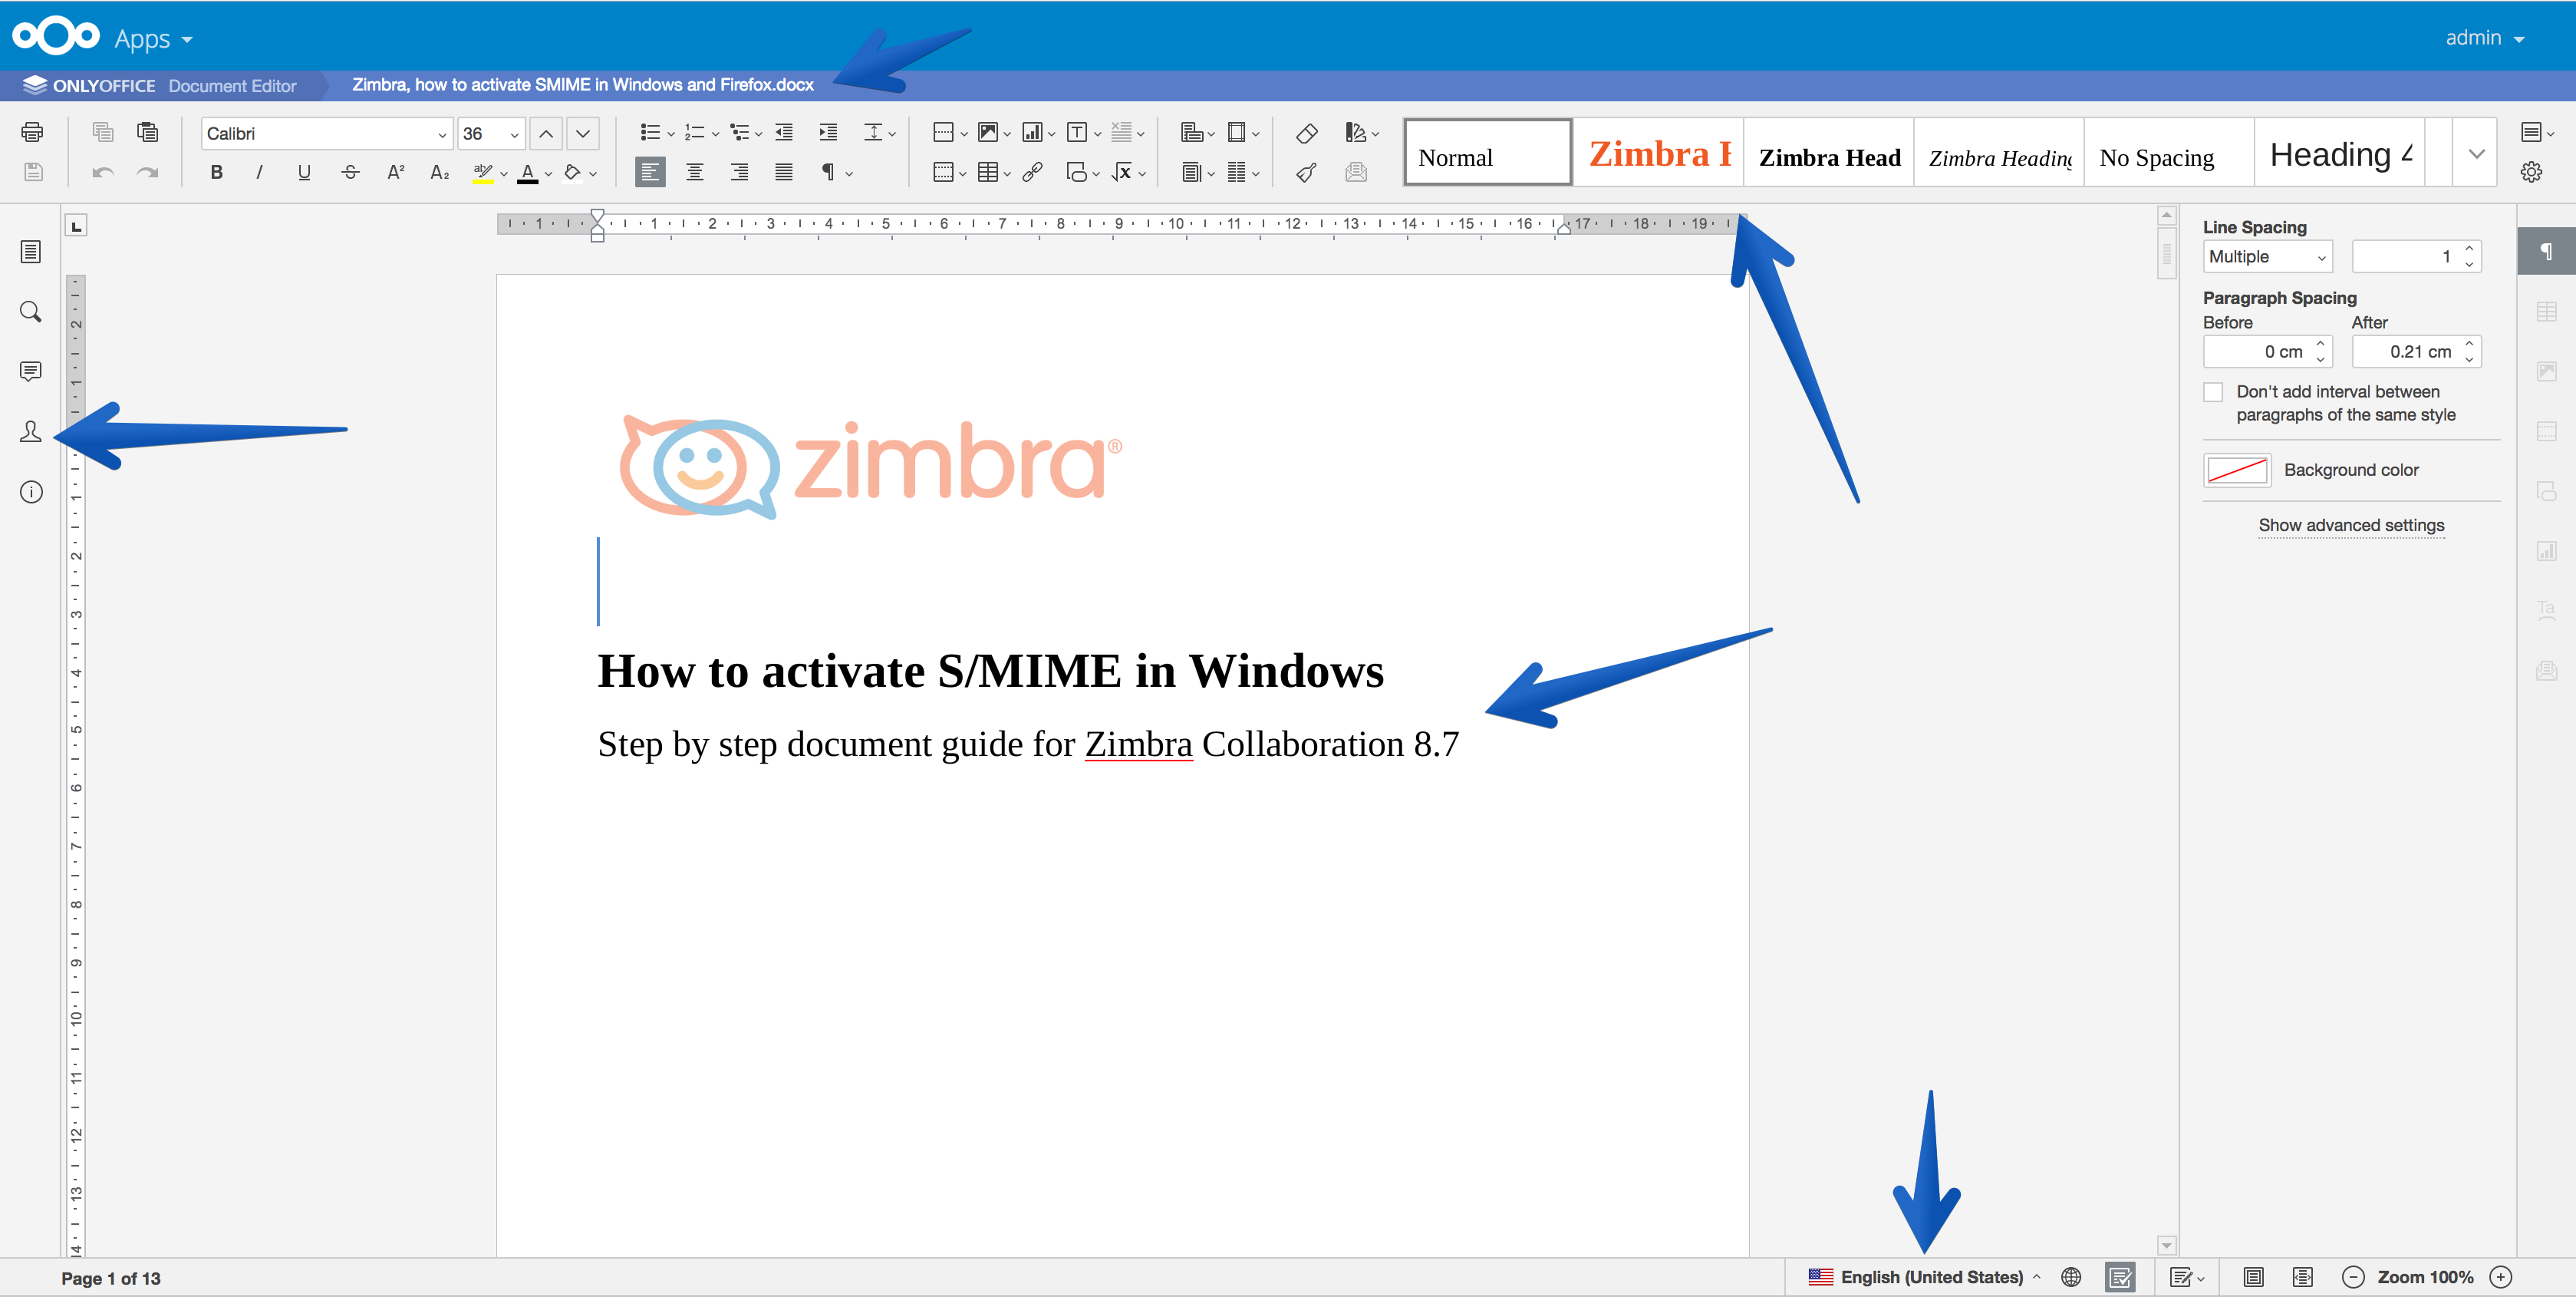The image size is (2576, 1297).
Task: Open the admin user menu
Action: [x=2485, y=38]
